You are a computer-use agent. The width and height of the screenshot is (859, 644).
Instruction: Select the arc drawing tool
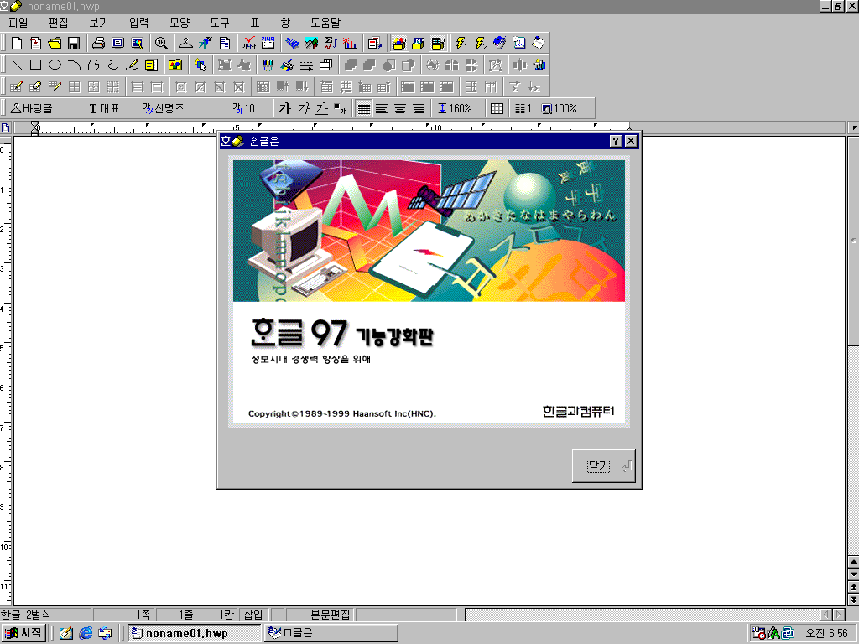coord(74,65)
